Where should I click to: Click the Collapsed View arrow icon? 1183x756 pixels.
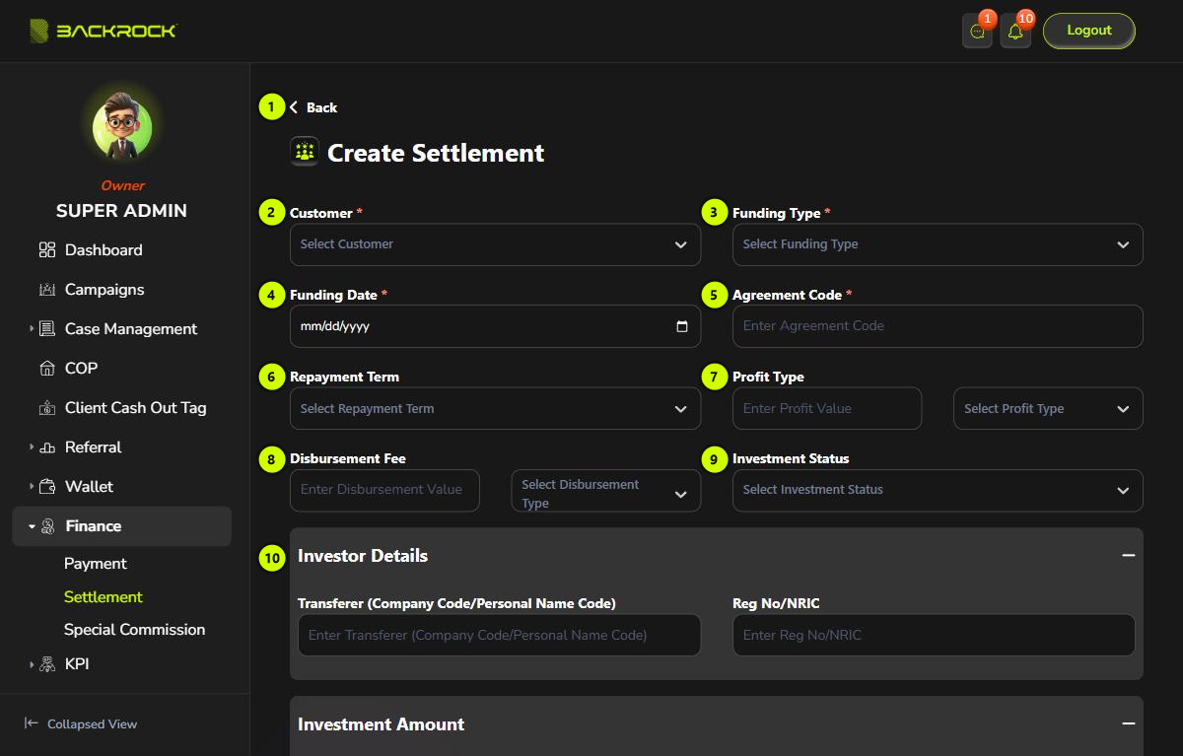[x=32, y=723]
